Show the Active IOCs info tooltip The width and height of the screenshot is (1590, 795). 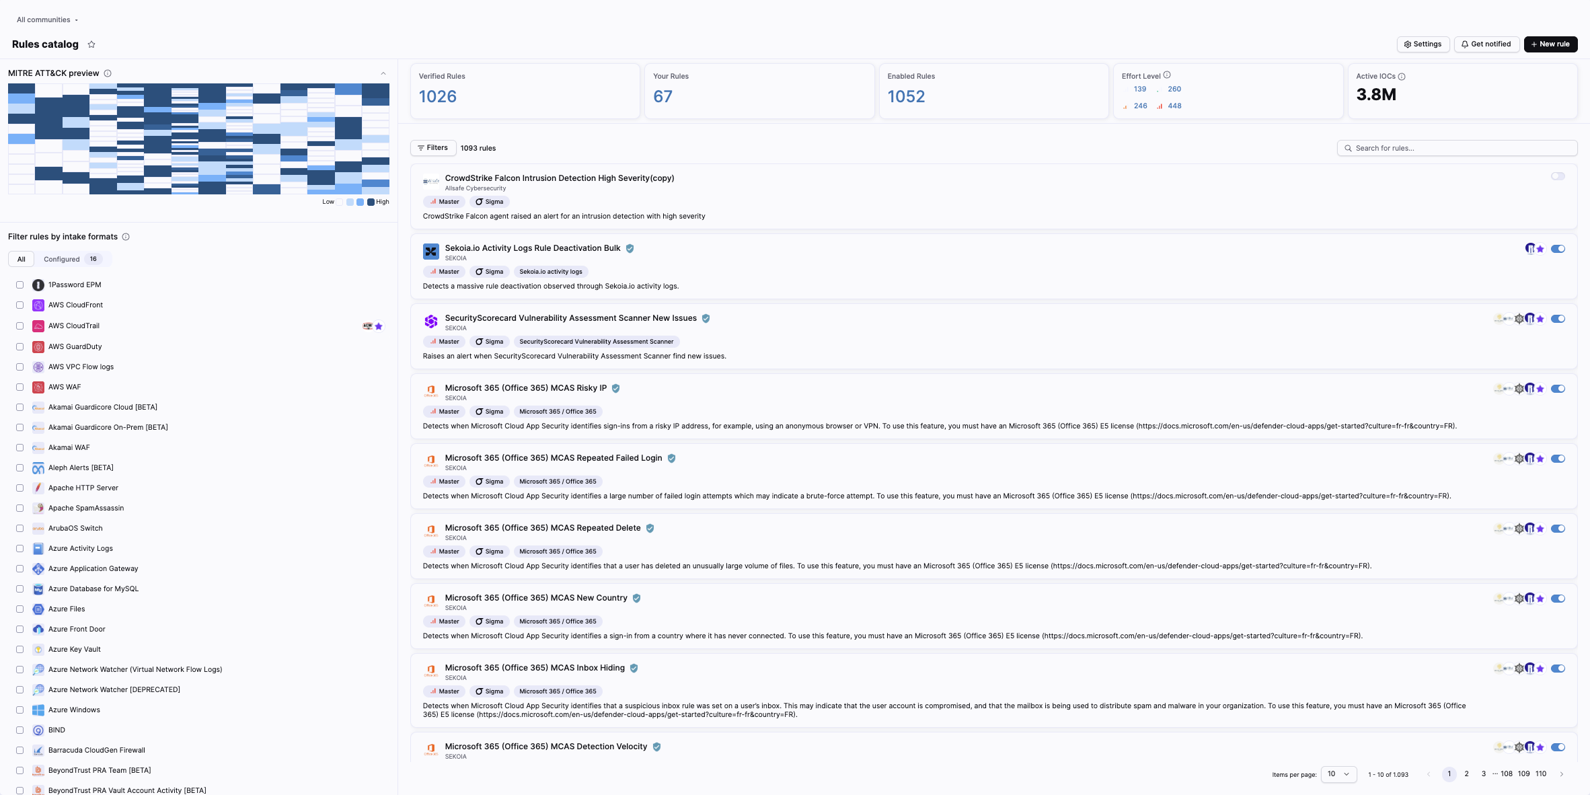tap(1402, 77)
